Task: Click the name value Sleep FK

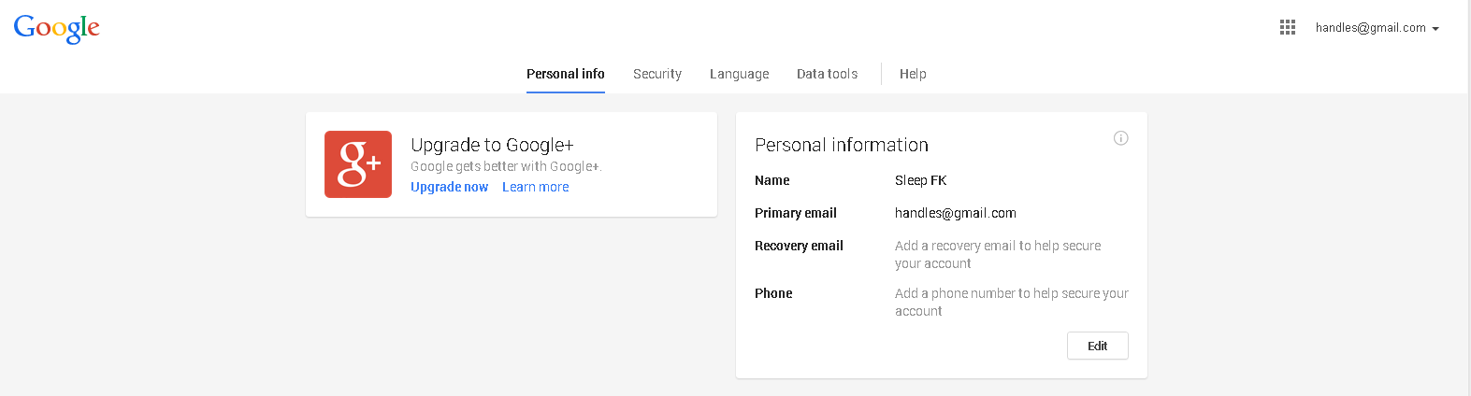Action: [x=920, y=180]
